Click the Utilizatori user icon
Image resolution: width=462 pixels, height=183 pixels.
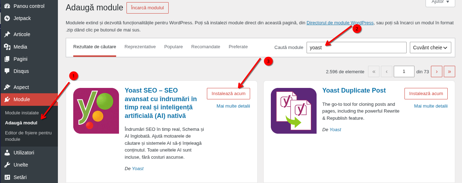[7, 153]
